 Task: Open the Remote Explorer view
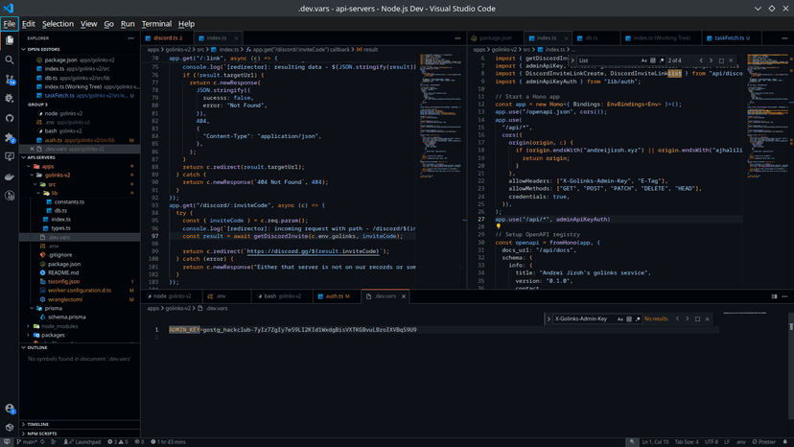pos(10,156)
